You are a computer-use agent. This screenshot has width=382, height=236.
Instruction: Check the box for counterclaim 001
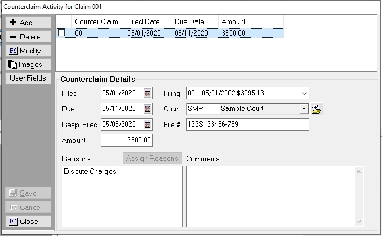(62, 33)
